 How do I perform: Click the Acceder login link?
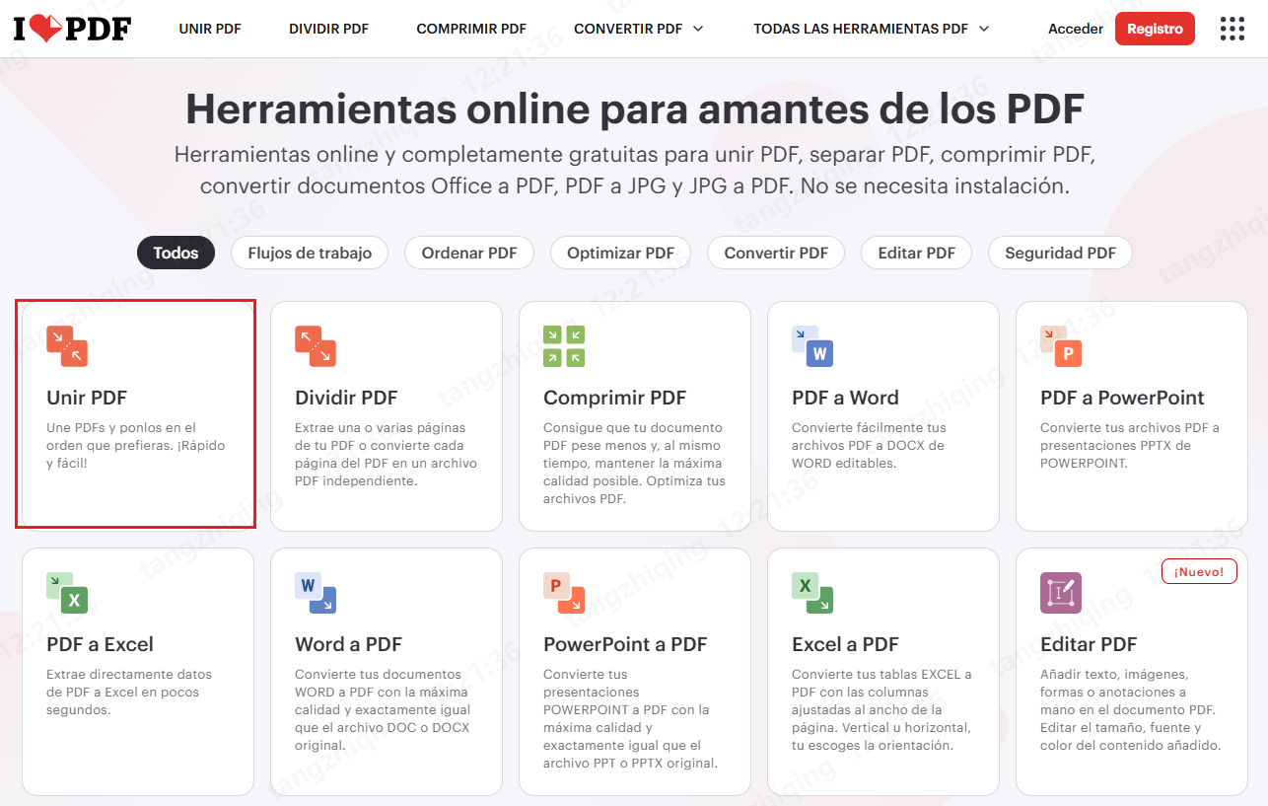[x=1076, y=29]
